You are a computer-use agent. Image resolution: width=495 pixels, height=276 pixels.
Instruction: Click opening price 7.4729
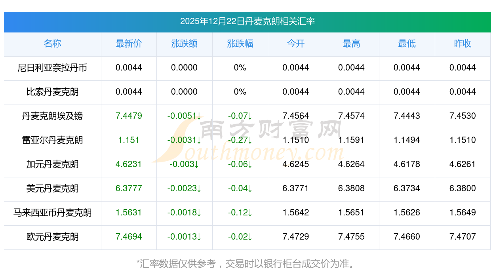[x=296, y=237]
